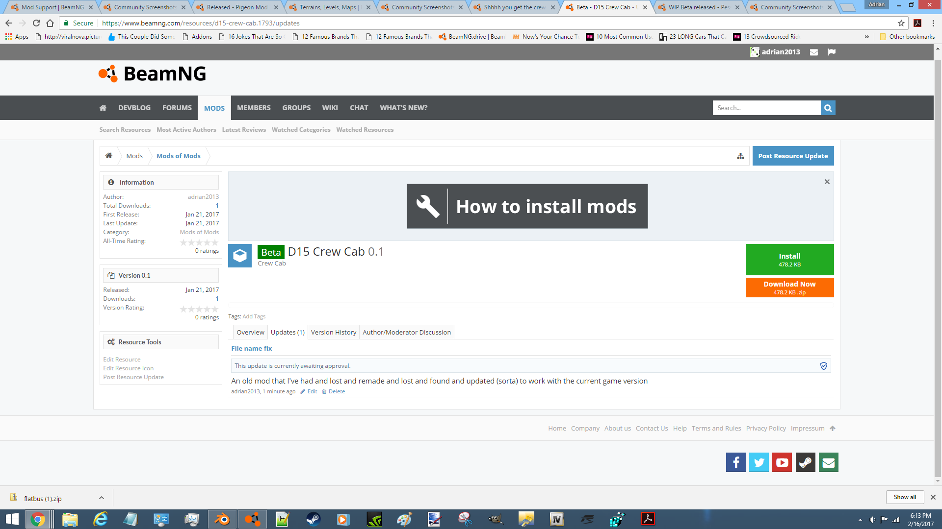
Task: Open Internet Explorer from taskbar
Action: [101, 519]
